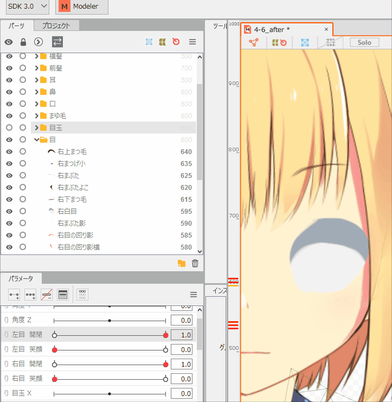Collapse the 目 folder

pos(37,140)
